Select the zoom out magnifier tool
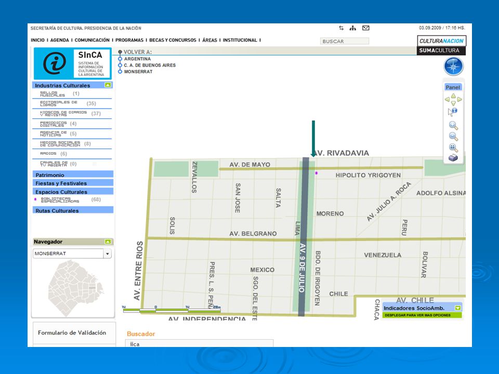Screen dimensions: 499x374 (x=453, y=137)
